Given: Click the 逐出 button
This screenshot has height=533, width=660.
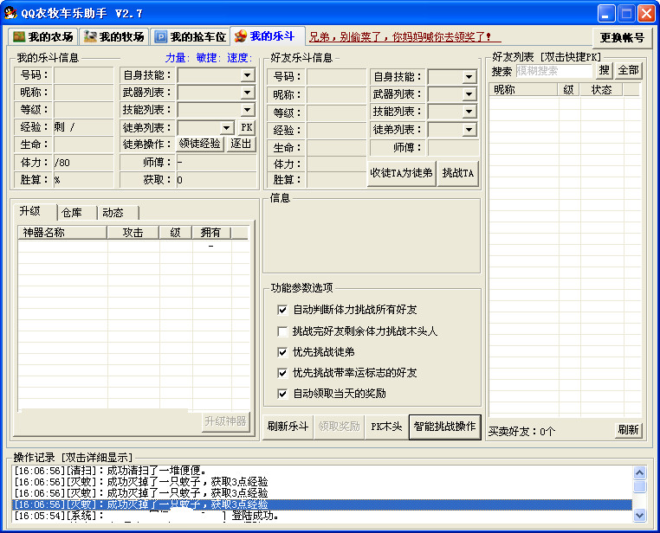Looking at the screenshot, I should pos(241,144).
